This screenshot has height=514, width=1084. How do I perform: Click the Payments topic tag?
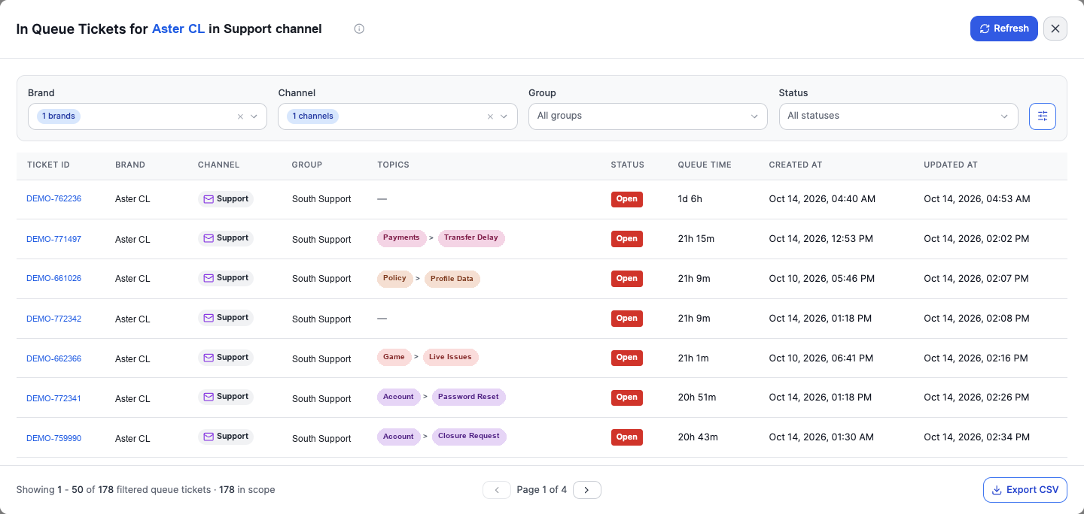(x=401, y=238)
